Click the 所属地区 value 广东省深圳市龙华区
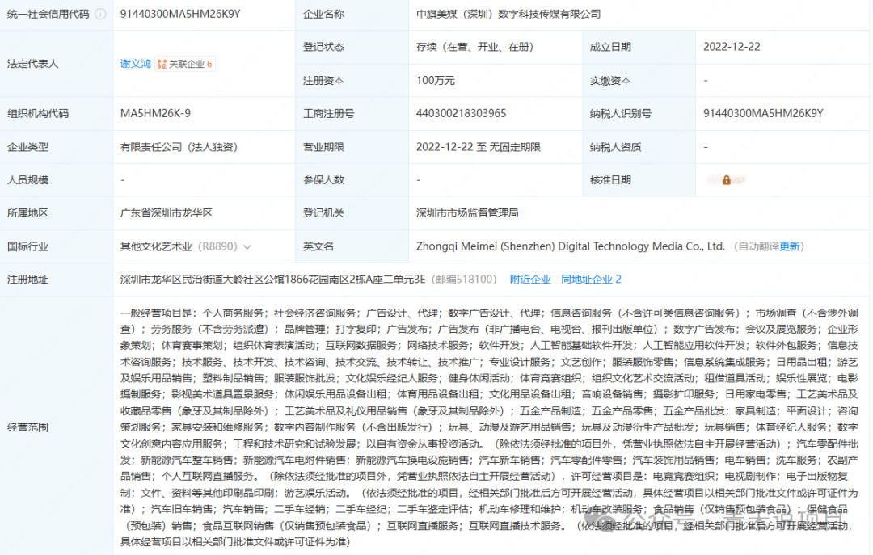This screenshot has height=555, width=873. pyautogui.click(x=166, y=213)
